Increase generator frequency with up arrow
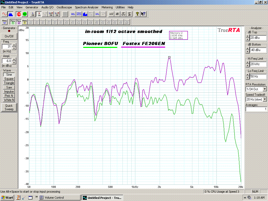 pyautogui.click(x=14, y=45)
